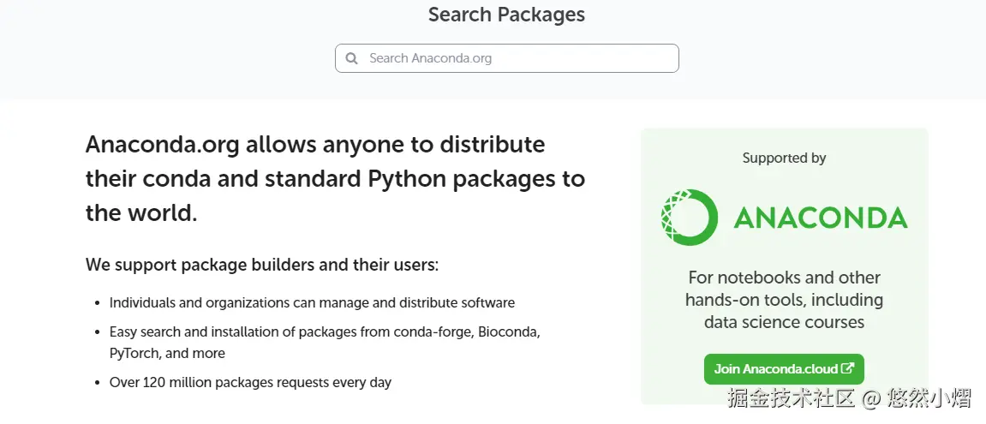Viewport: 986px width, 424px height.
Task: Click the Search Packages heading
Action: (x=506, y=15)
